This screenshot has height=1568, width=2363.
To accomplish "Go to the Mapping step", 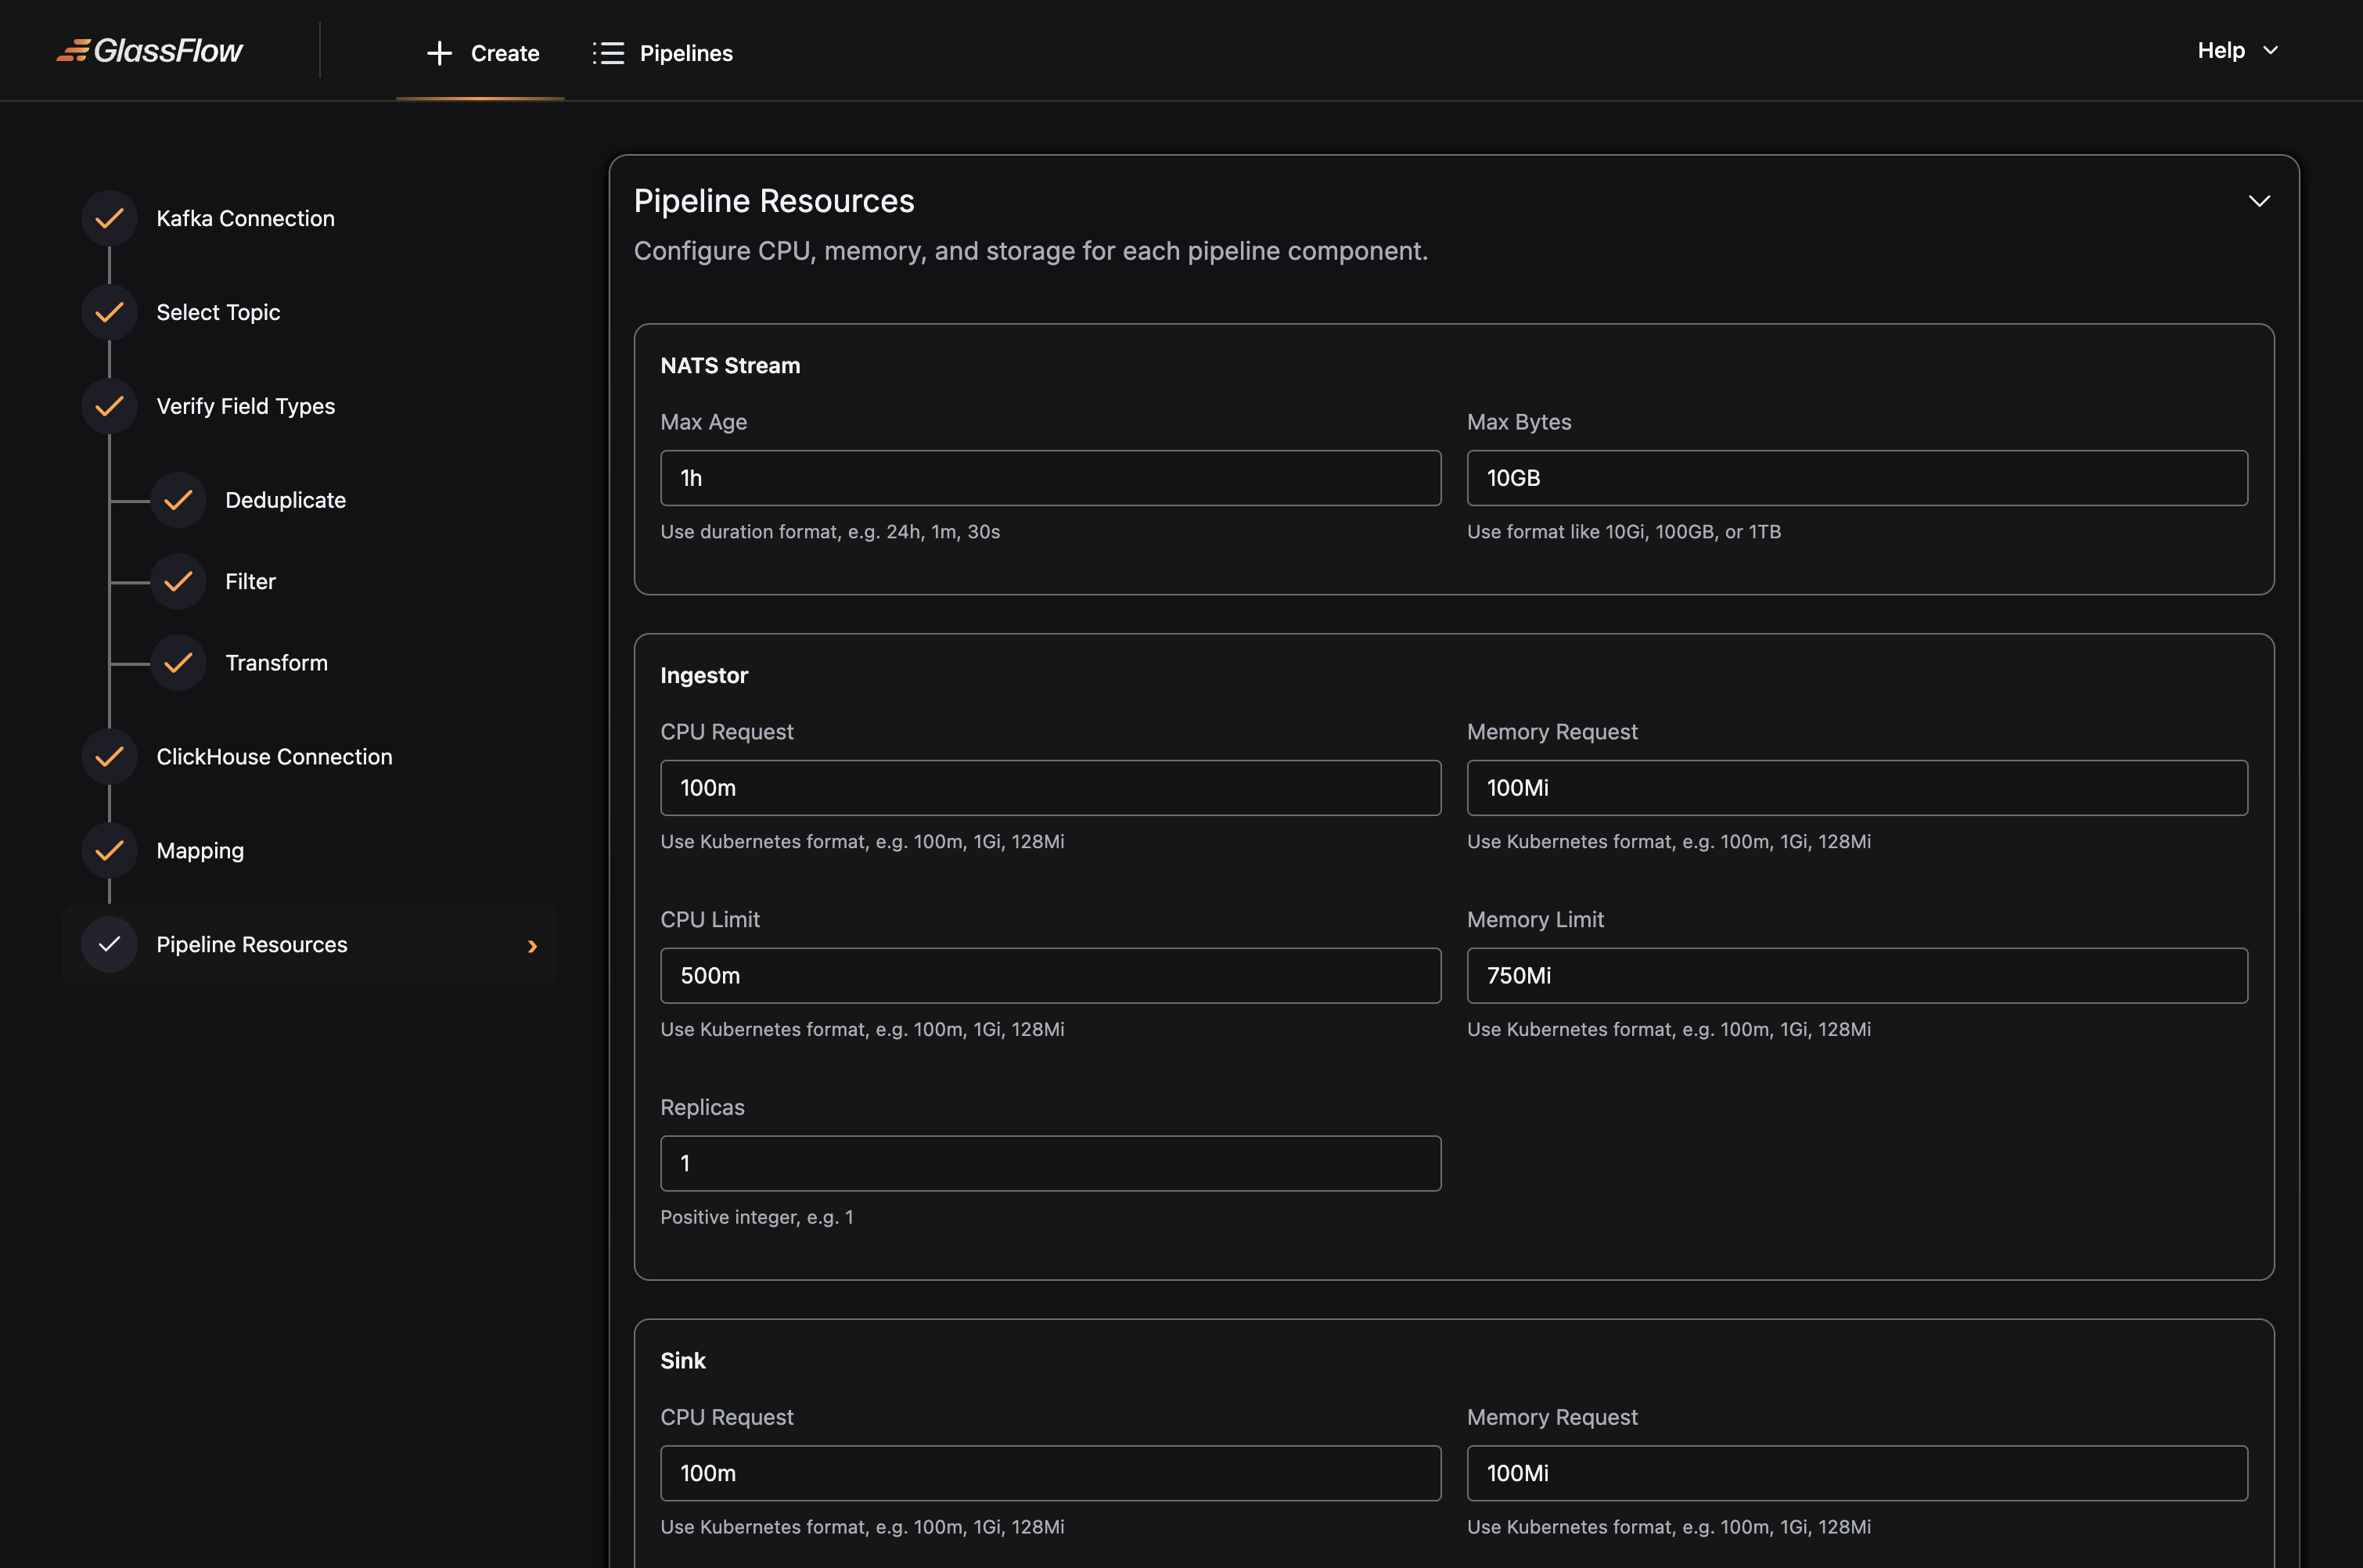I will [x=200, y=850].
